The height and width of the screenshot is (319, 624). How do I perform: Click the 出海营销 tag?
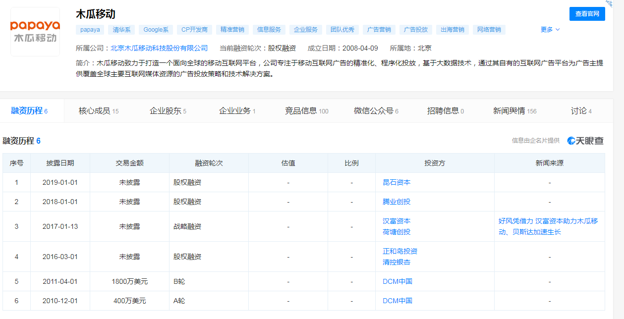click(453, 30)
